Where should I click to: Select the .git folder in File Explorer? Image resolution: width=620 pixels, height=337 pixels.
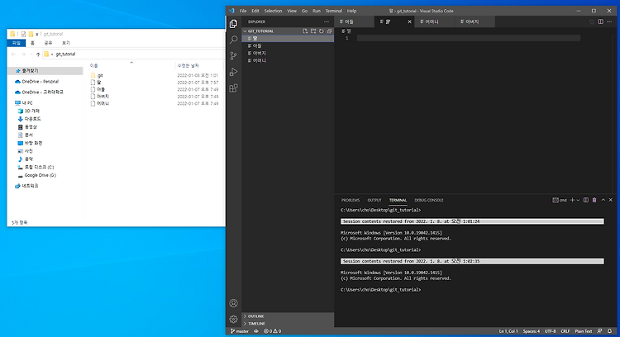tap(100, 75)
